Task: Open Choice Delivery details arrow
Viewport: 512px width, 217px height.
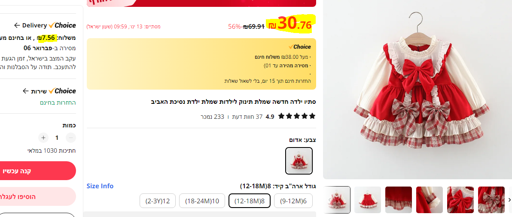Action: coord(17,25)
